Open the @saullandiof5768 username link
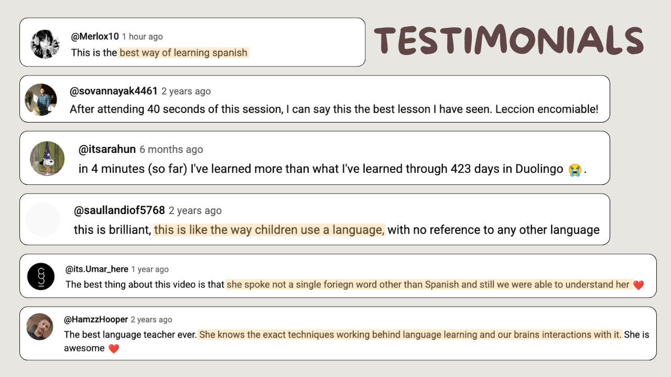671x377 pixels. [120, 210]
